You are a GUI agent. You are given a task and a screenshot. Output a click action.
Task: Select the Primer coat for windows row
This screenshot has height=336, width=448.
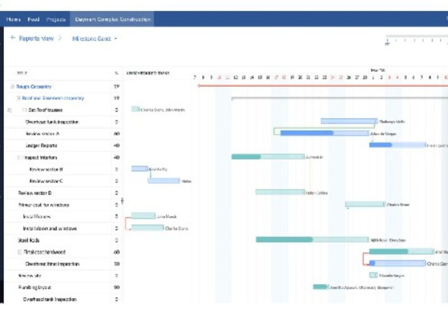pyautogui.click(x=63, y=205)
